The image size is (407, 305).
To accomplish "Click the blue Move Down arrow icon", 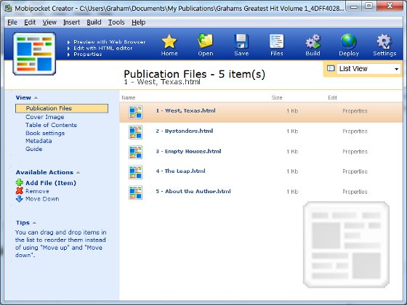I will point(20,199).
